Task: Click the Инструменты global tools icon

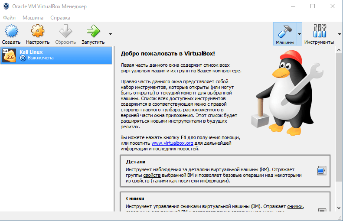Action: click(320, 31)
